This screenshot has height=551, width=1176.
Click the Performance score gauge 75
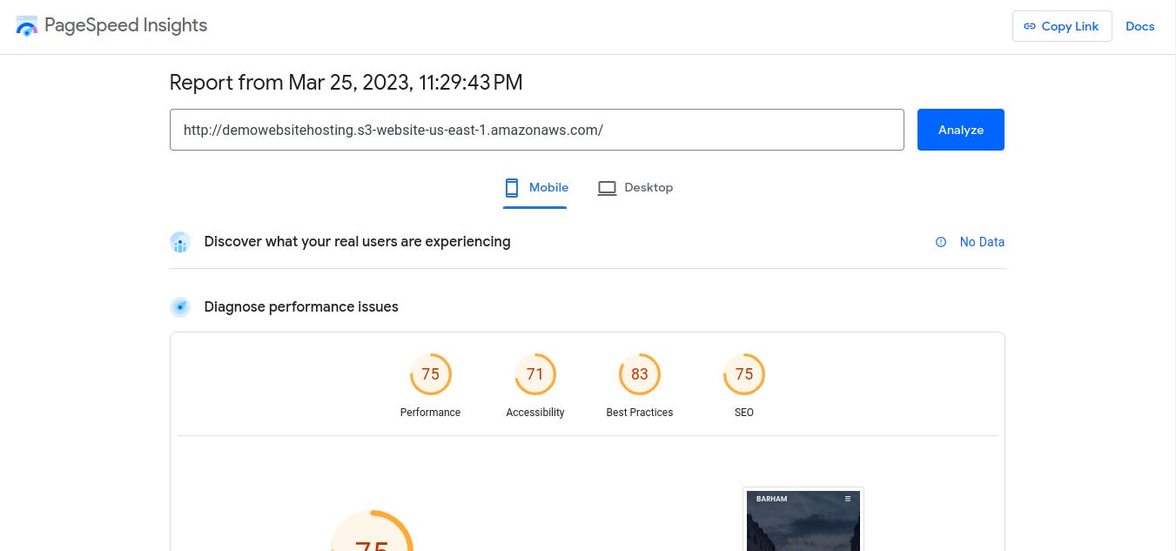430,374
